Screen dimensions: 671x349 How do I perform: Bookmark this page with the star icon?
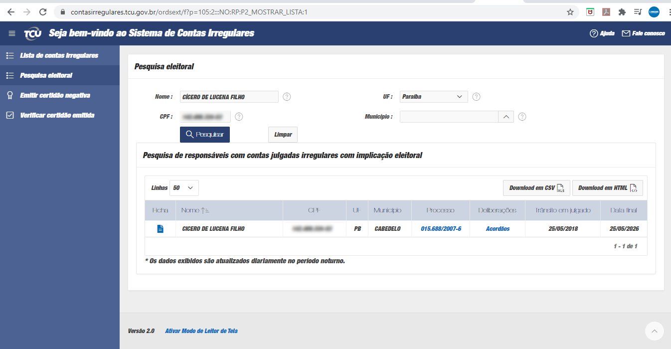pos(570,12)
